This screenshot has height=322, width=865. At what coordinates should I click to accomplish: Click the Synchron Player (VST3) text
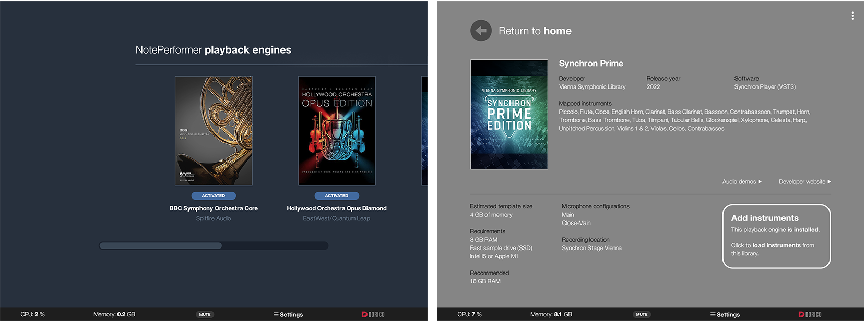pyautogui.click(x=765, y=87)
